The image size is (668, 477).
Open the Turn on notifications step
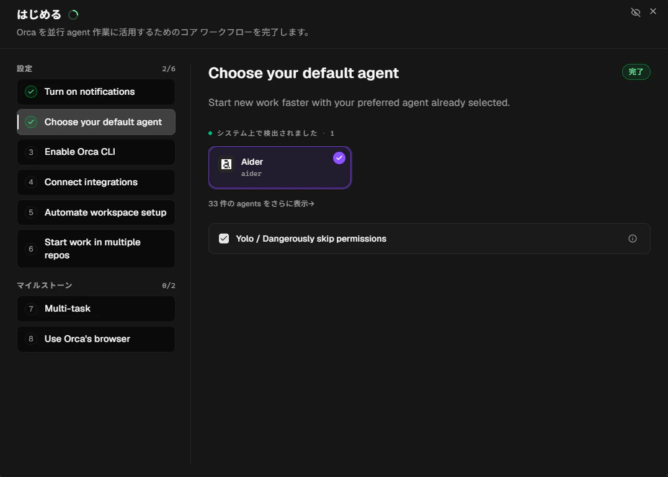(96, 92)
